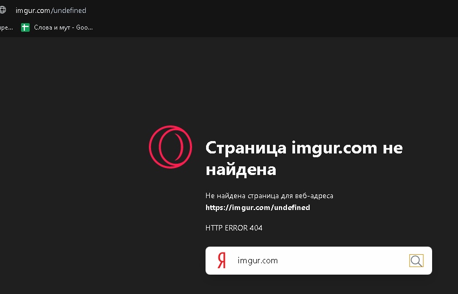Image resolution: width=458 pixels, height=294 pixels.
Task: Click the HTTP ERROR 404 text
Action: [x=234, y=228]
